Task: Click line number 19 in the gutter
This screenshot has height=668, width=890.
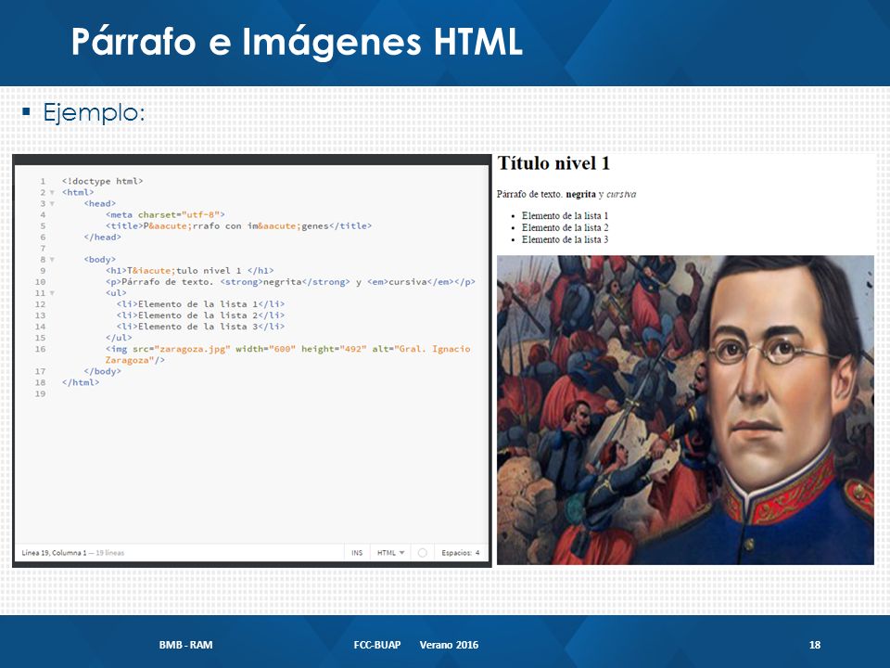Action: [40, 393]
